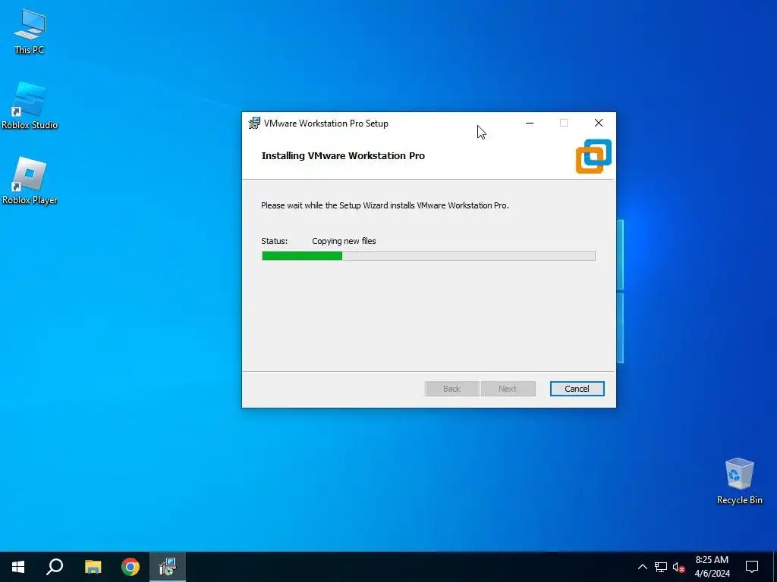Click the muted volume tray icon

tap(678, 567)
